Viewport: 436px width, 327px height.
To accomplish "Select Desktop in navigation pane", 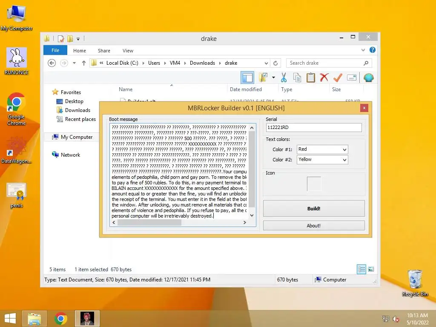I will click(74, 101).
